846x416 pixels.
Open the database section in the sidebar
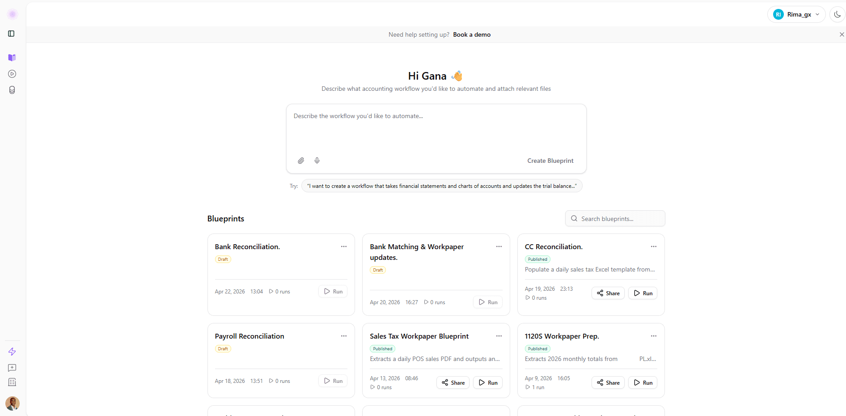pyautogui.click(x=12, y=90)
